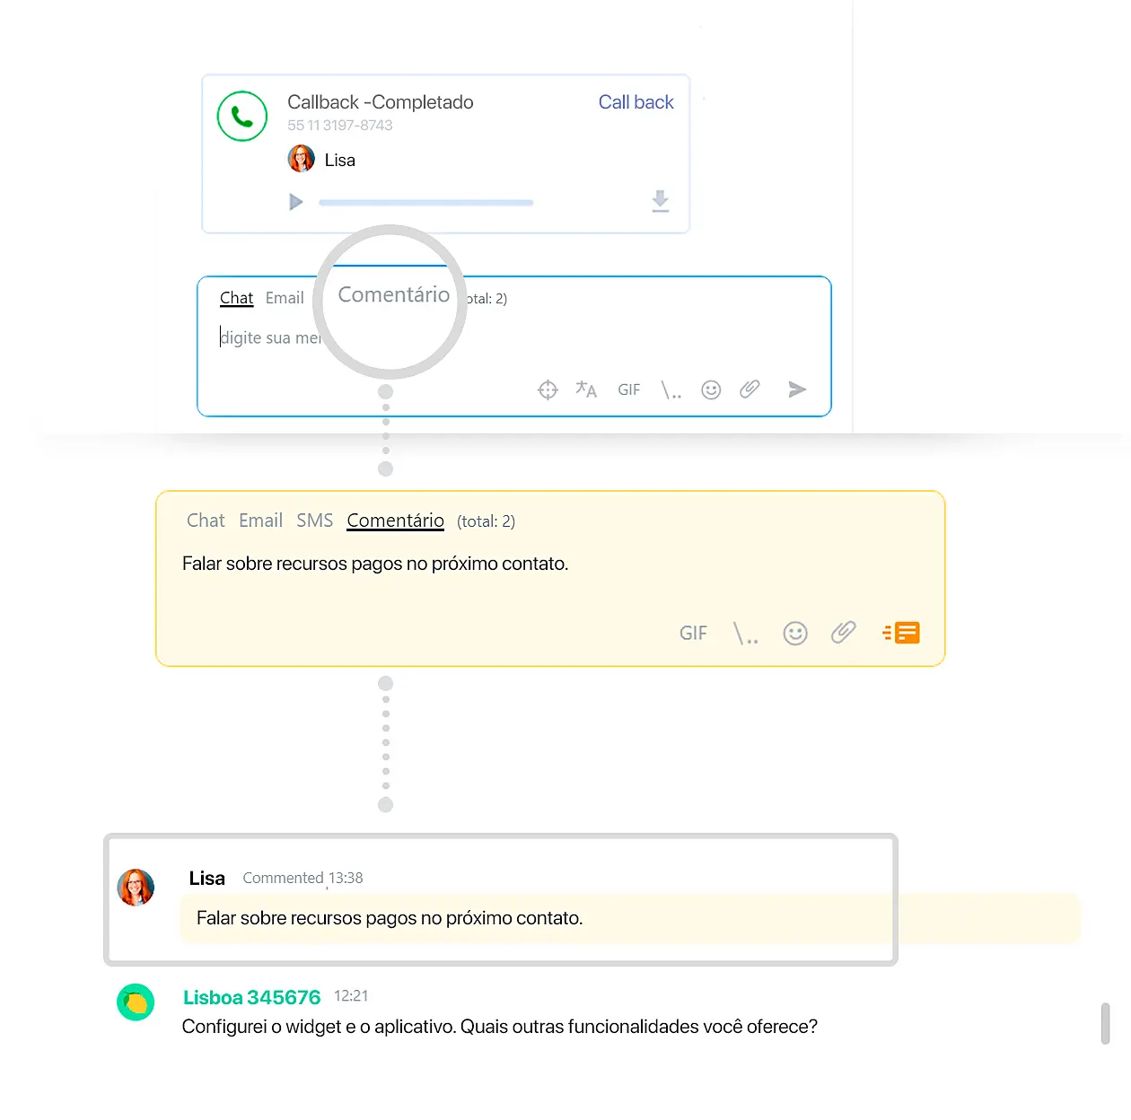Open shortcuts with the slash icon
This screenshot has height=1120, width=1131.
tap(671, 389)
